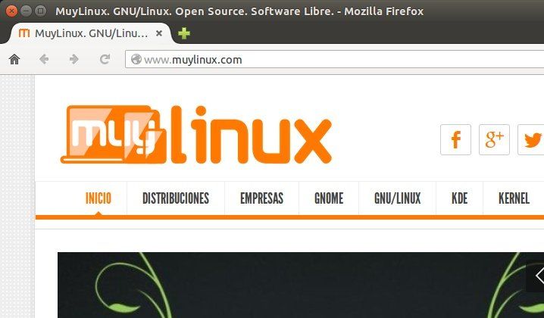Click the MuyLinux site logo
Screen dimensions: 544x318
tap(196, 135)
